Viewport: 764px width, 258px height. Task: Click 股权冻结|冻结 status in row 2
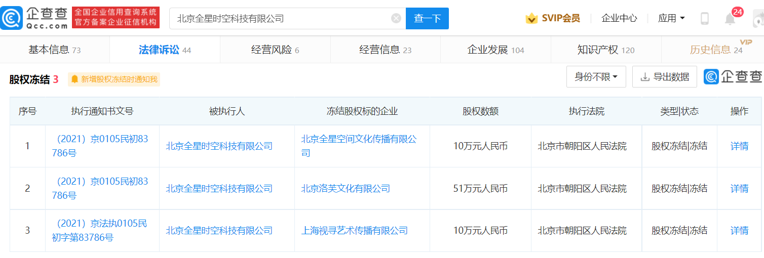tap(679, 189)
